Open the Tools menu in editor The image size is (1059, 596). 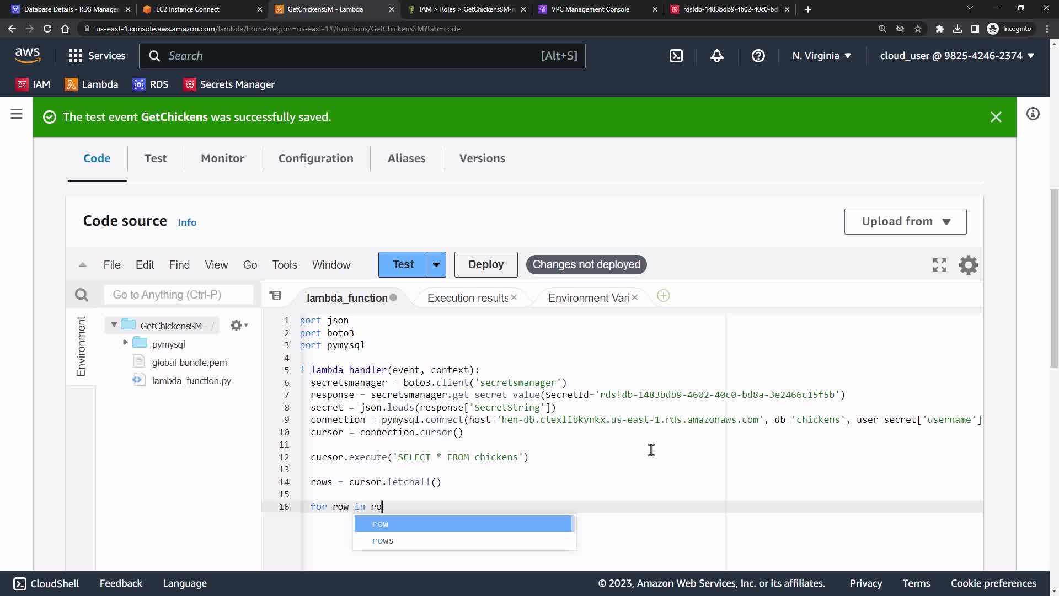[x=284, y=265]
